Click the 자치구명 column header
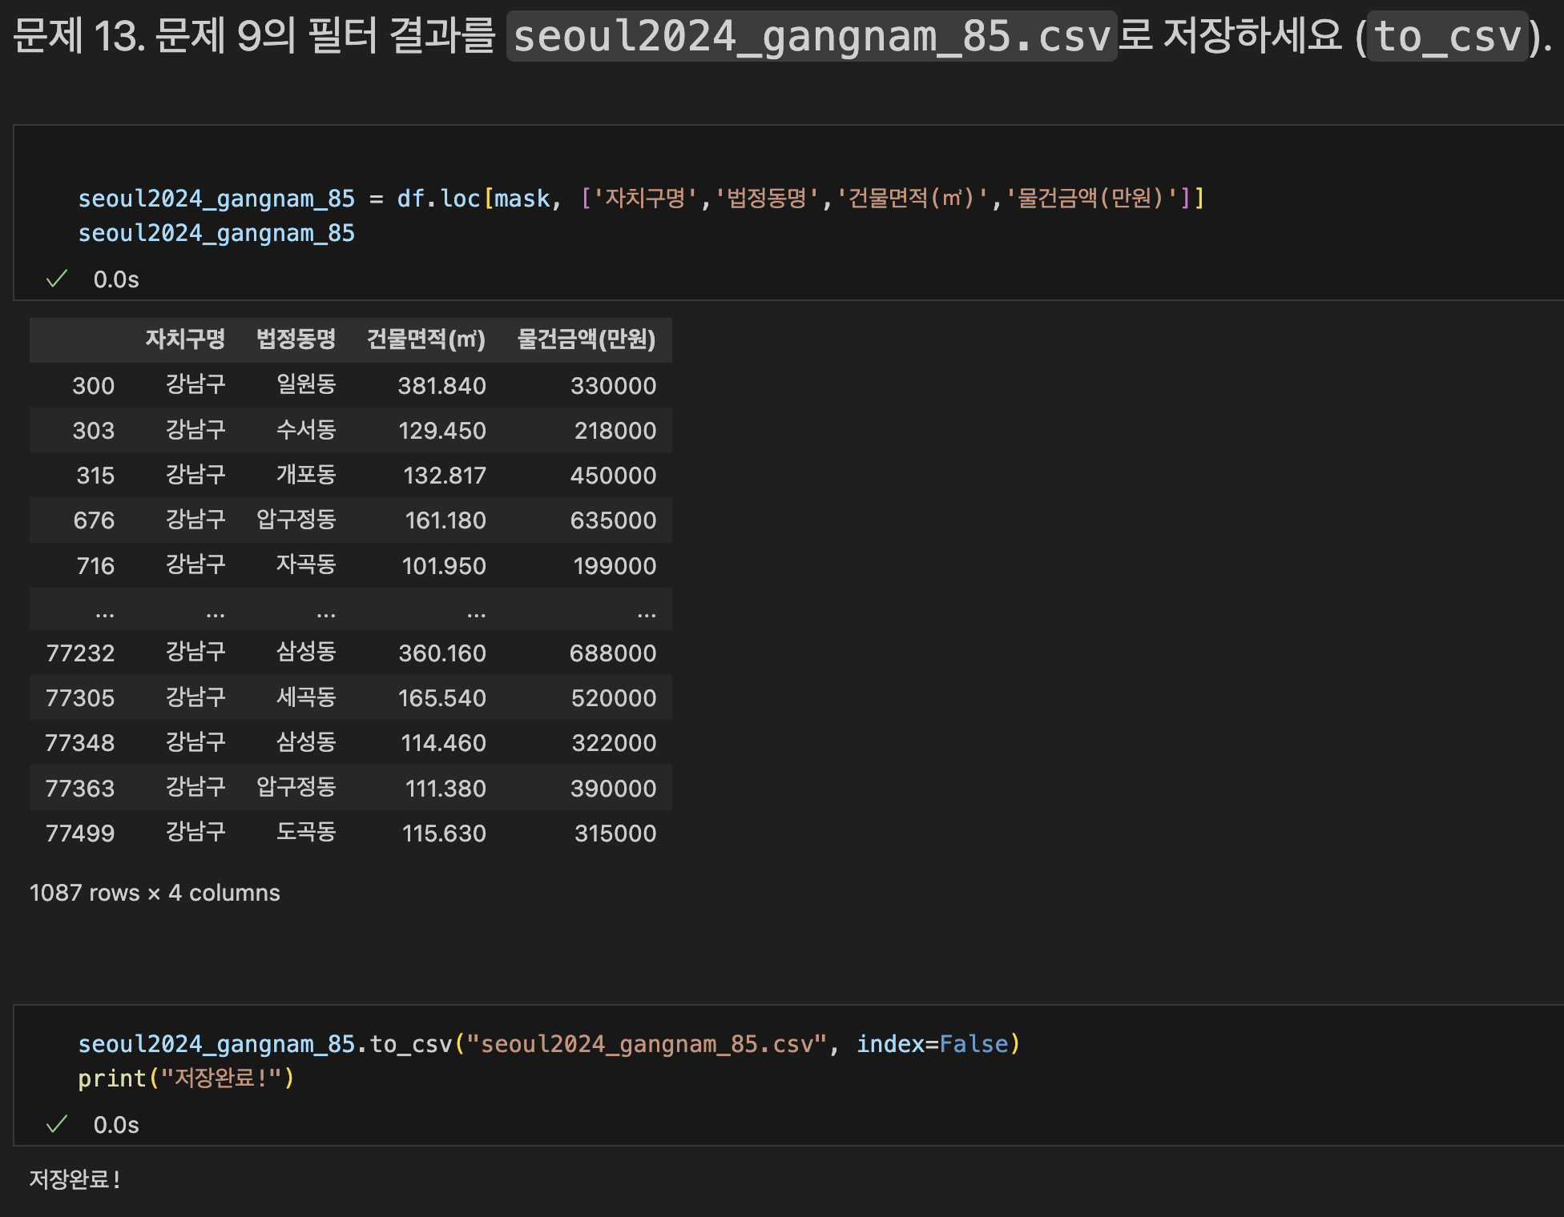 pyautogui.click(x=185, y=339)
